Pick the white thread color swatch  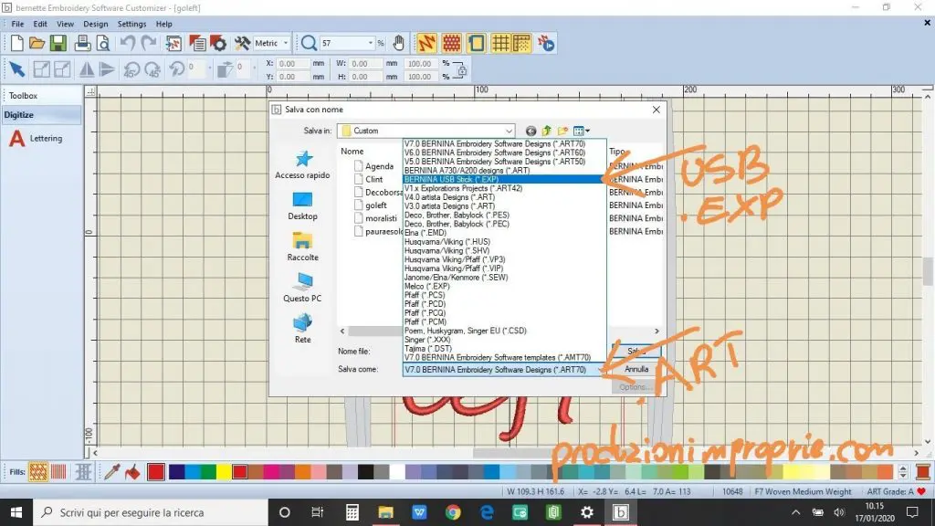coord(397,472)
